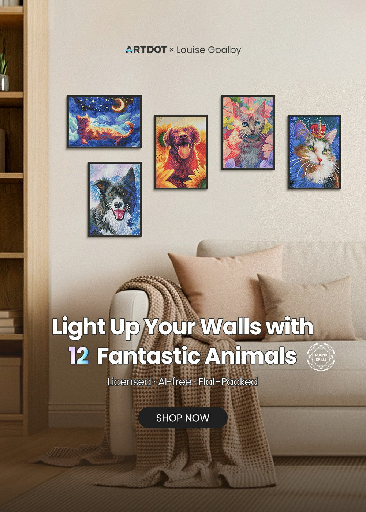Select the golden retriever sunflower painting
The width and height of the screenshot is (366, 512).
point(181,152)
